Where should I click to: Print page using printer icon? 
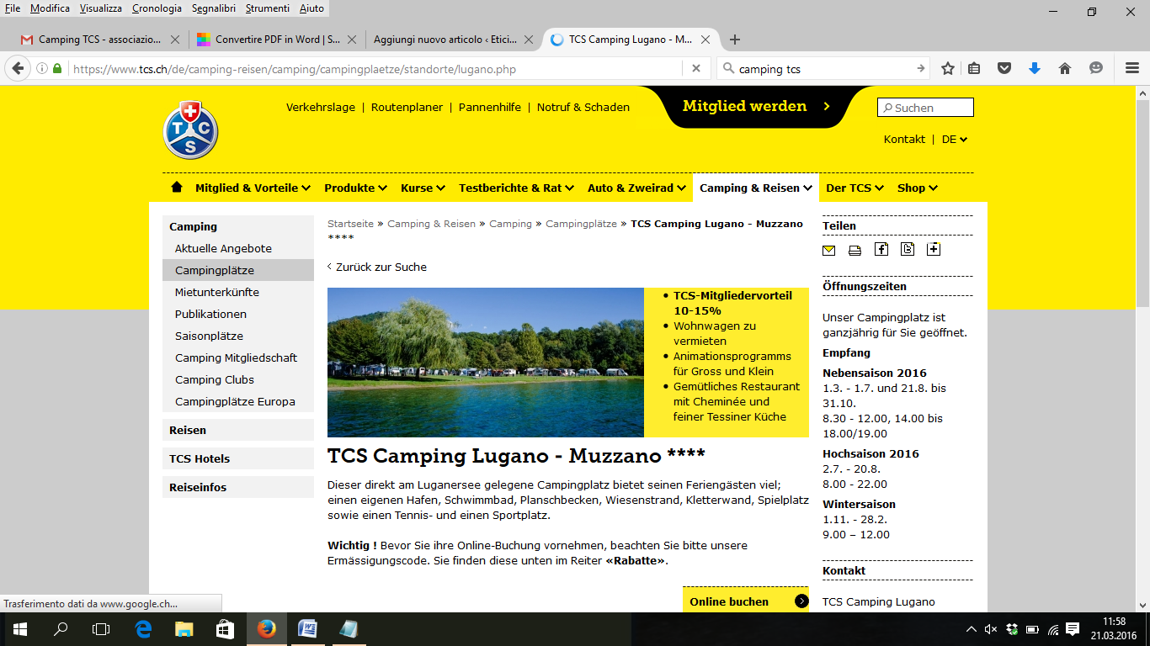[x=855, y=250]
